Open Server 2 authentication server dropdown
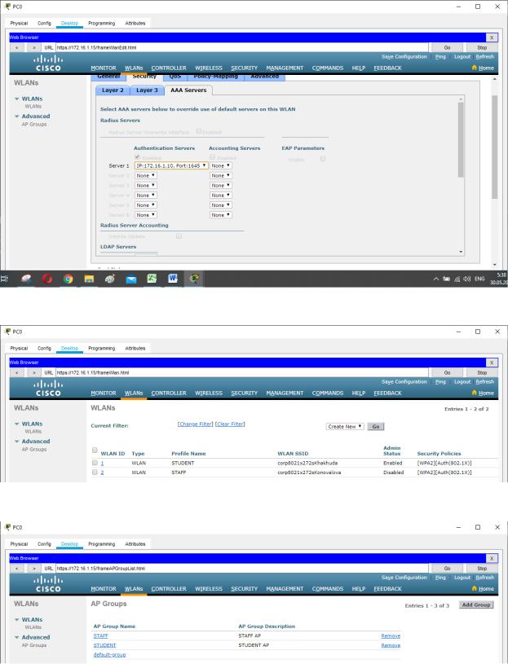The height and width of the screenshot is (664, 508). (146, 175)
